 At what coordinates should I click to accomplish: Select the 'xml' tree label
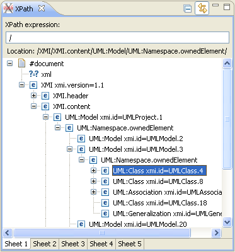pyautogui.click(x=46, y=74)
